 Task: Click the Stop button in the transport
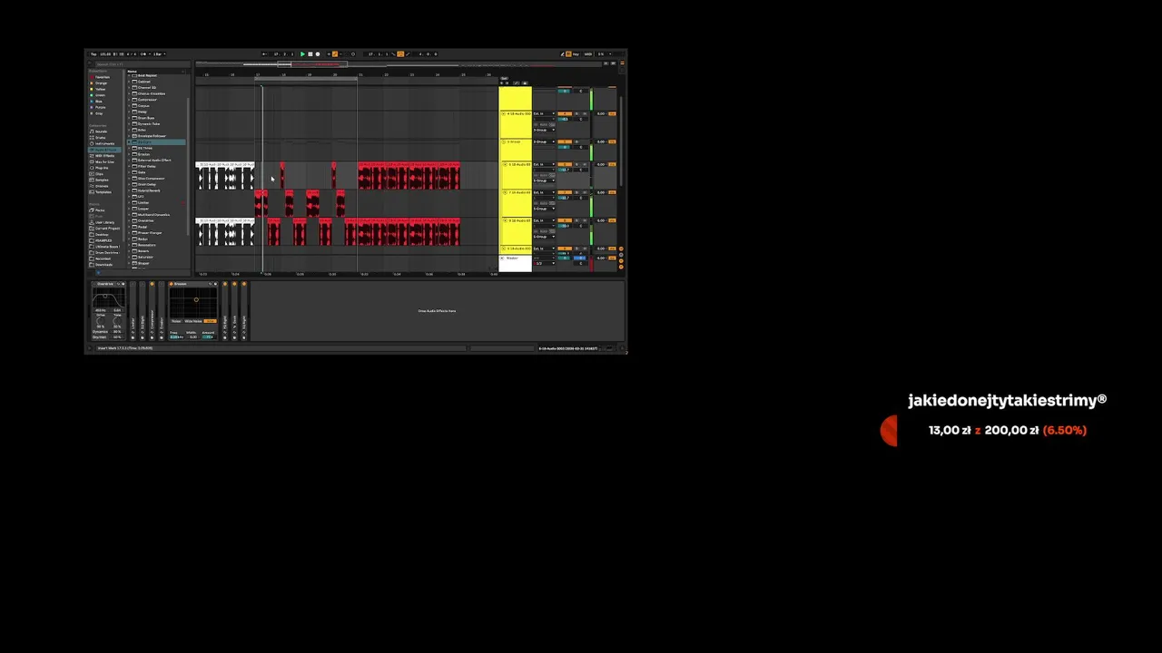pyautogui.click(x=310, y=54)
